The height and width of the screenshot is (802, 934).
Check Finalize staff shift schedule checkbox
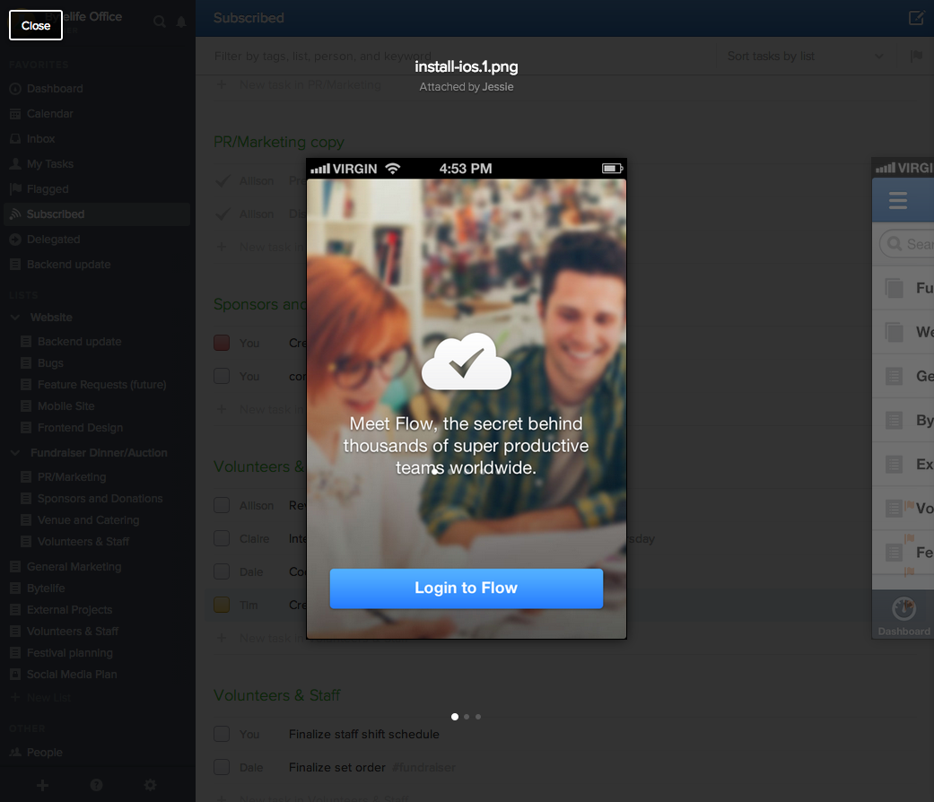[x=222, y=734]
